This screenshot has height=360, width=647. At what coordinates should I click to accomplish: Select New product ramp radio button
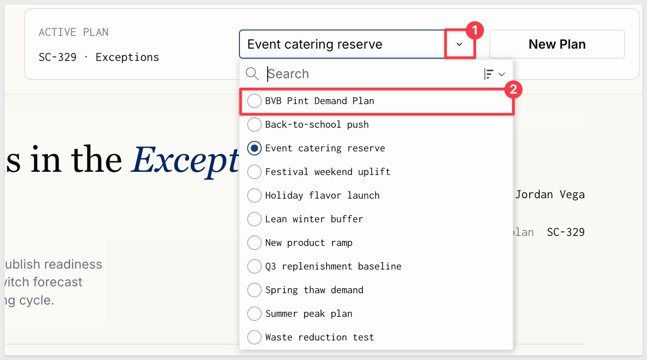[254, 243]
